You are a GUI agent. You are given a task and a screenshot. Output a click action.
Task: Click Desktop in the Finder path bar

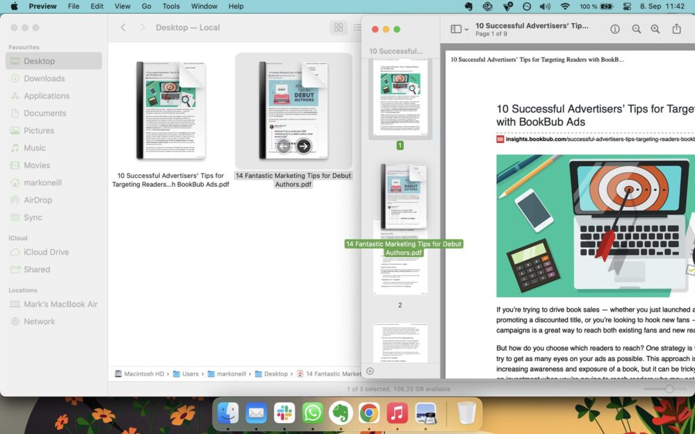[x=275, y=373]
